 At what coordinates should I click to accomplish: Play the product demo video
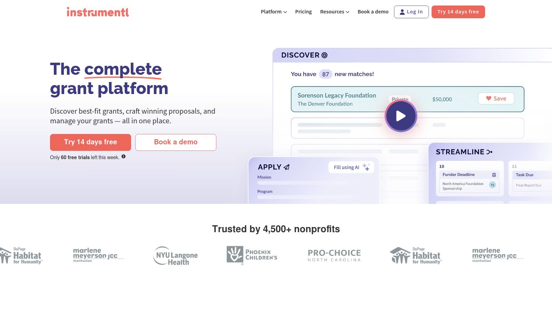click(x=401, y=116)
